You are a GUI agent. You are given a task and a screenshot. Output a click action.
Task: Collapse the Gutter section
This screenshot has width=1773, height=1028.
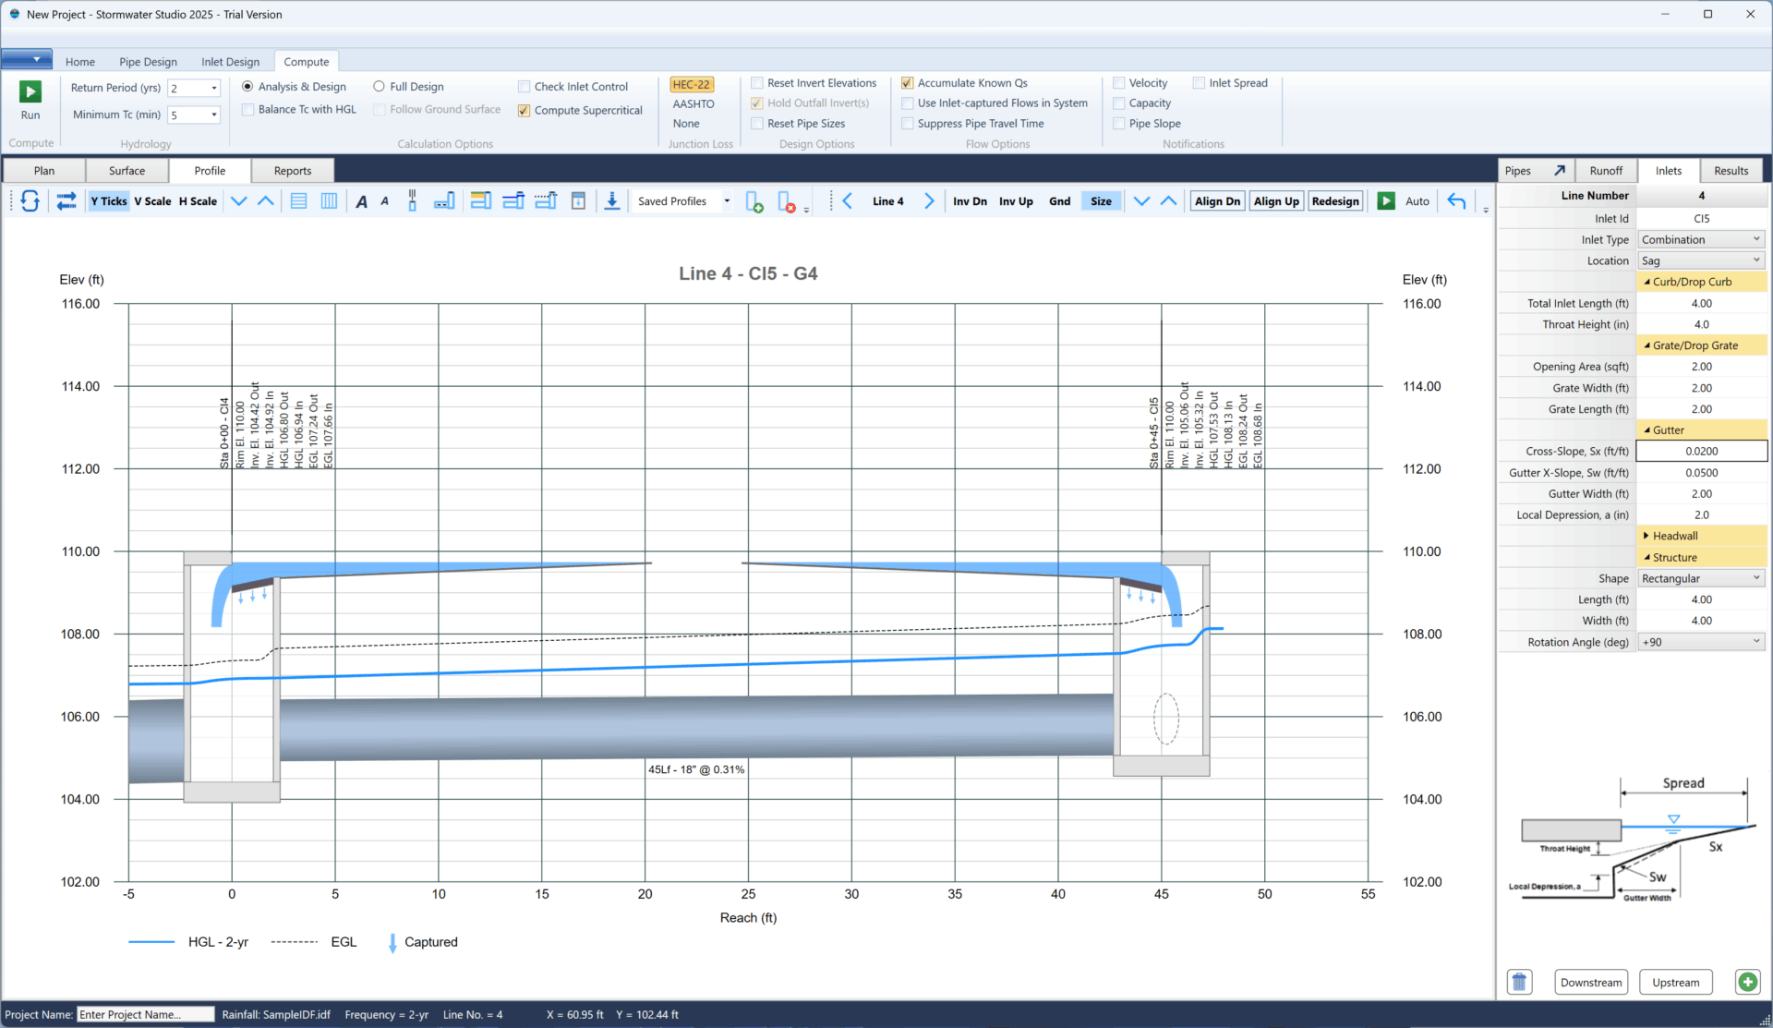coord(1646,430)
